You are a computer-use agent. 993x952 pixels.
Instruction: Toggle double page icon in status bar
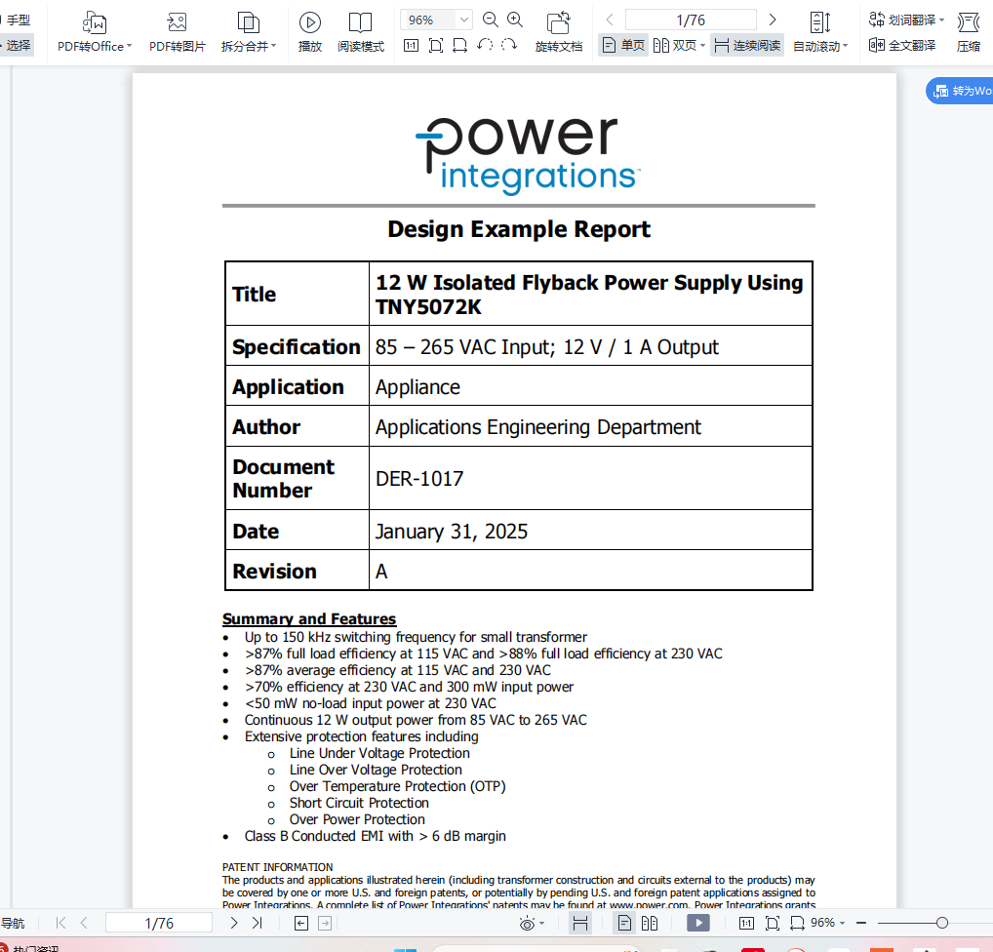click(649, 923)
